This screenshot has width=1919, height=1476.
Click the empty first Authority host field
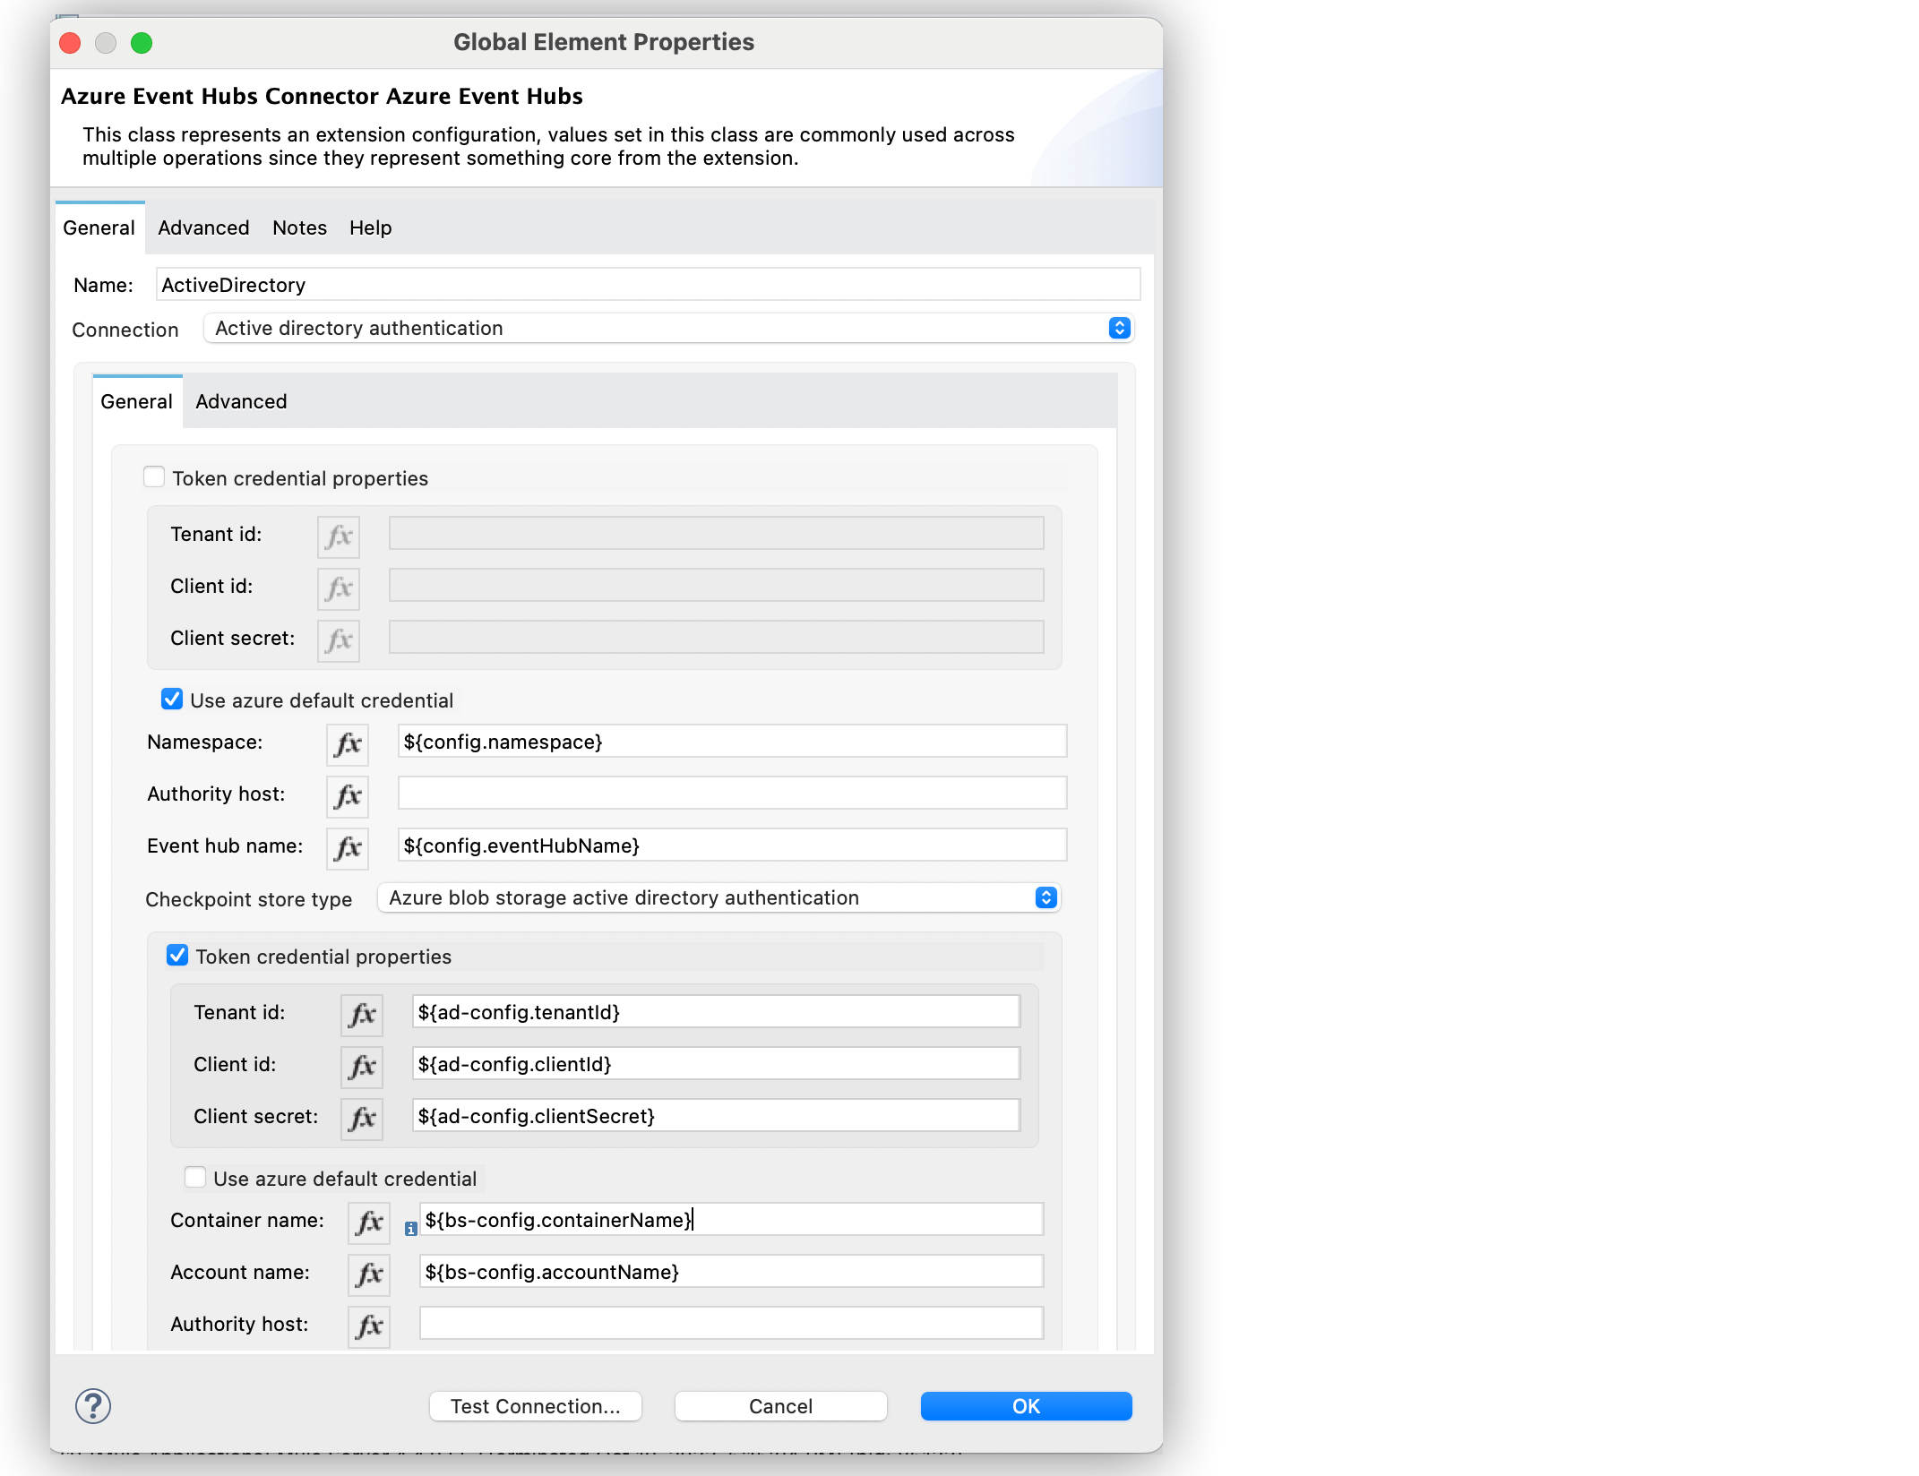coord(732,794)
